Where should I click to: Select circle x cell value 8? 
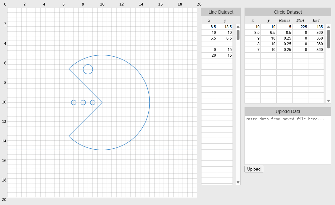253,44
